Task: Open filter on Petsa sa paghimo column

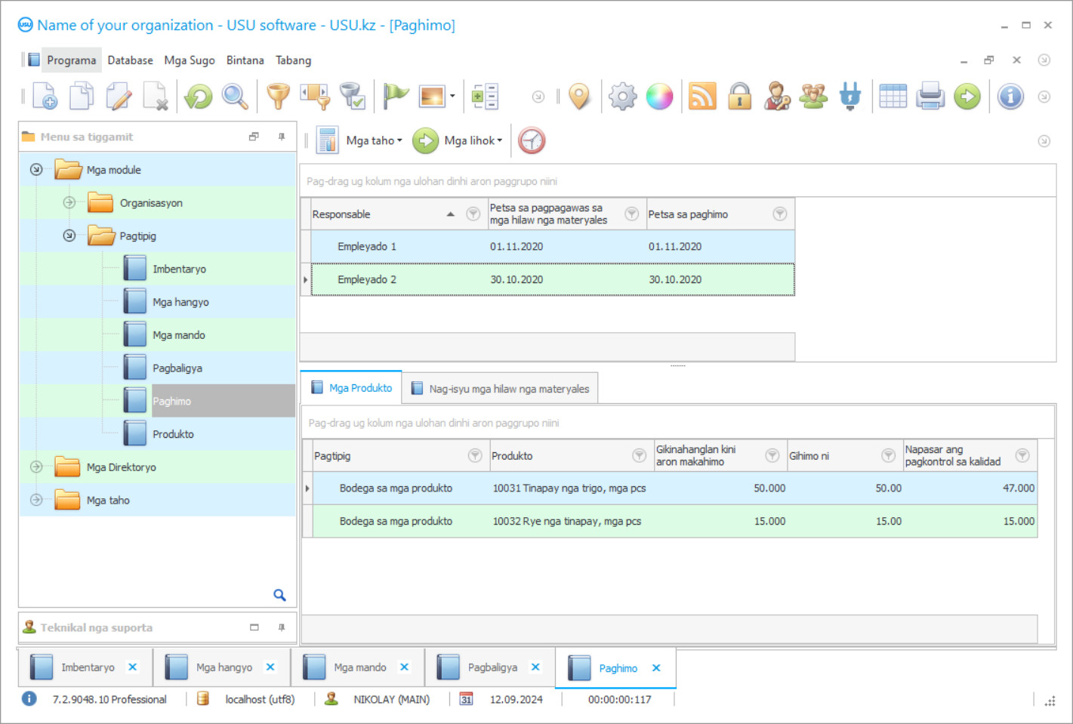Action: click(x=780, y=214)
